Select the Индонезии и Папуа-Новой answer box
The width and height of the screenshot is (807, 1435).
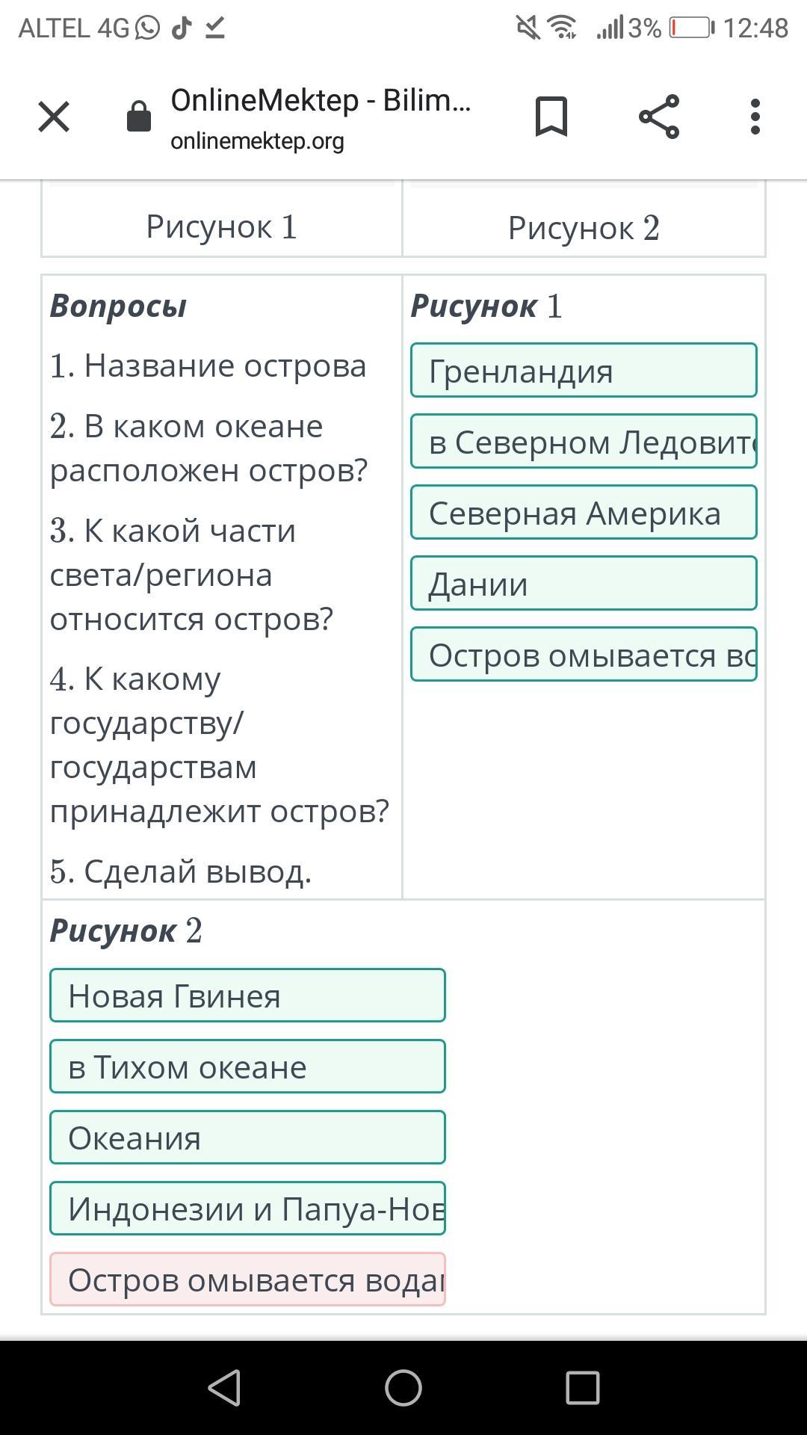point(247,1208)
